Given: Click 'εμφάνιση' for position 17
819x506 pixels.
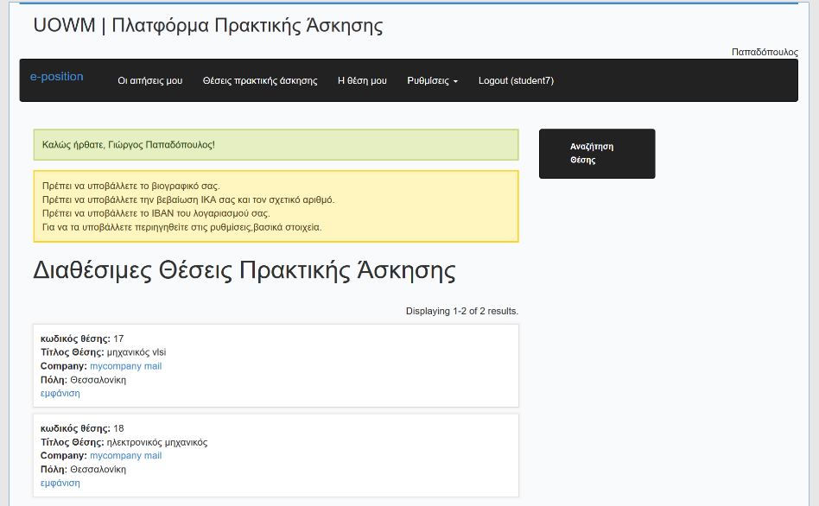Looking at the screenshot, I should coord(60,393).
